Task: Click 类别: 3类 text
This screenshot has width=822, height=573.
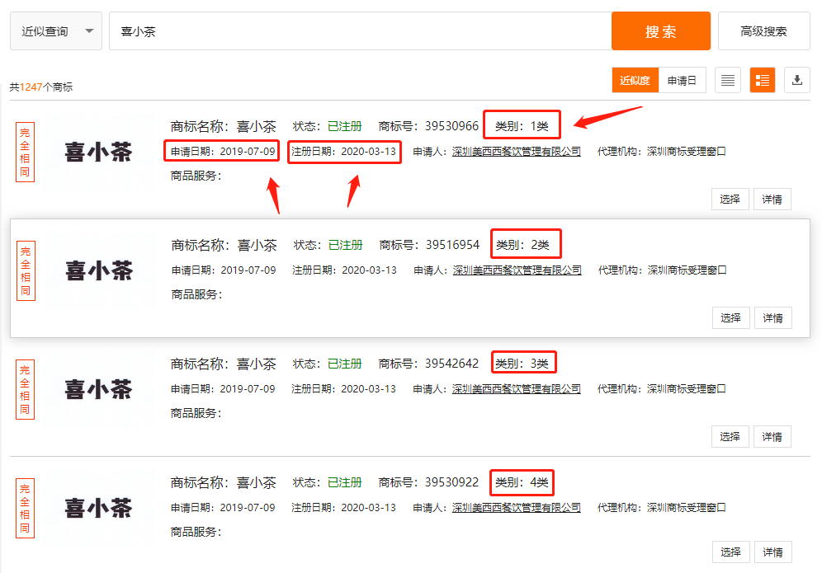Action: (x=522, y=364)
